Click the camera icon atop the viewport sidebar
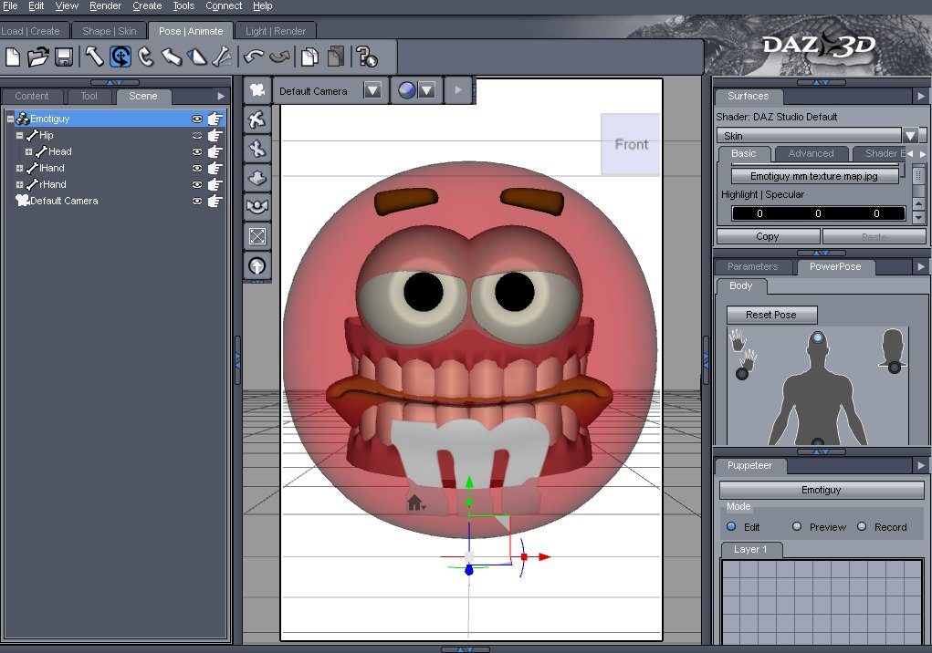932x653 pixels. 257,89
